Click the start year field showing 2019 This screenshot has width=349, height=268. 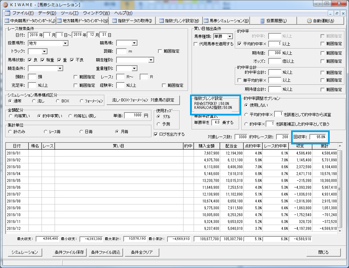coord(33,35)
